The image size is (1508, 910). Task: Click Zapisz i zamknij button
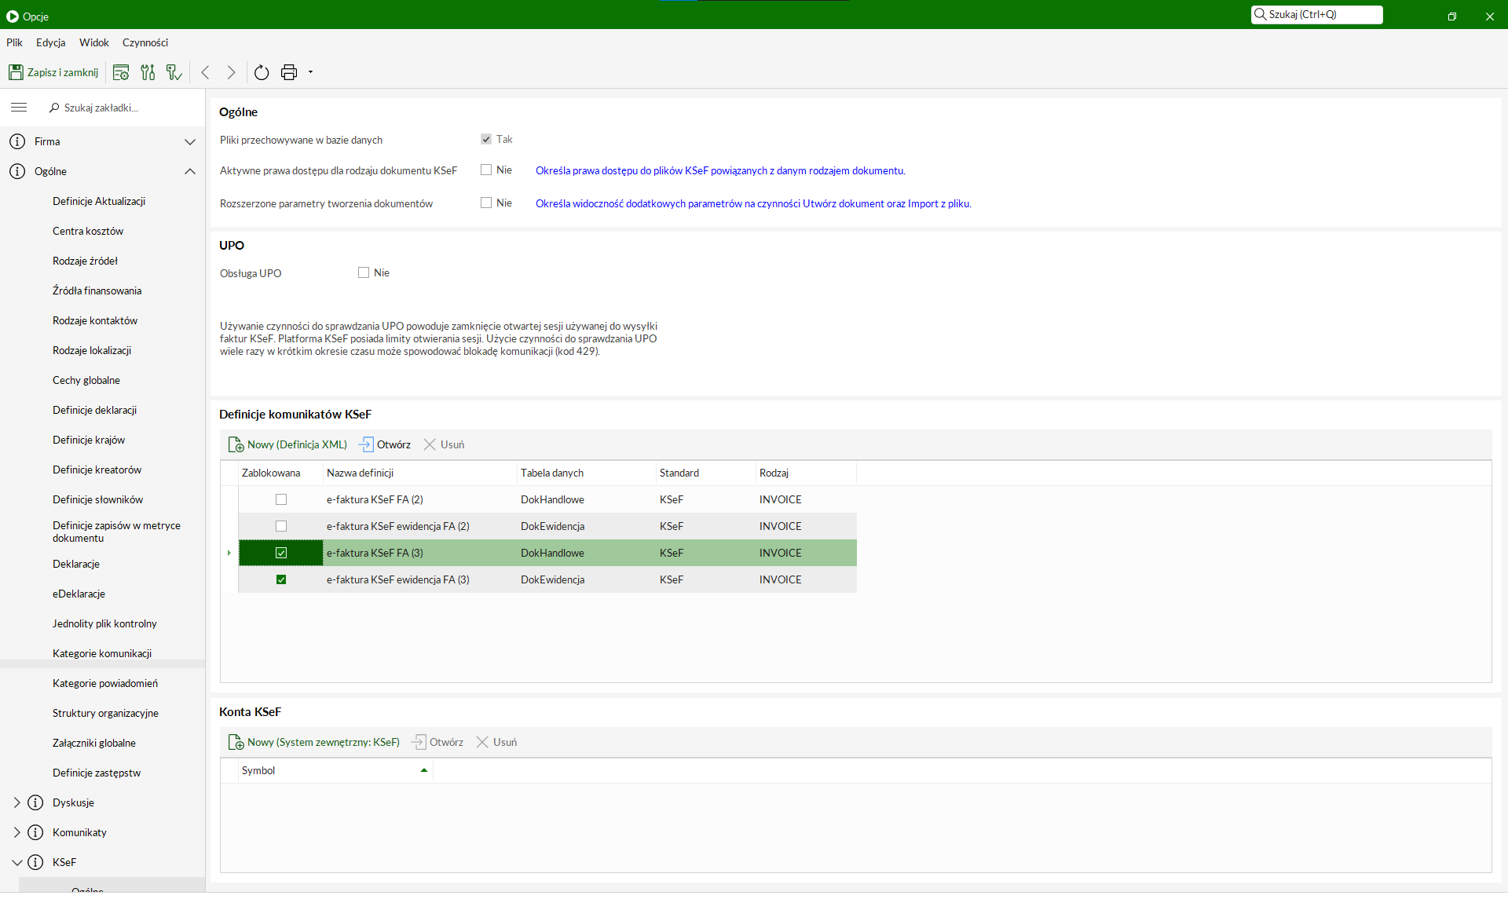[x=53, y=72]
